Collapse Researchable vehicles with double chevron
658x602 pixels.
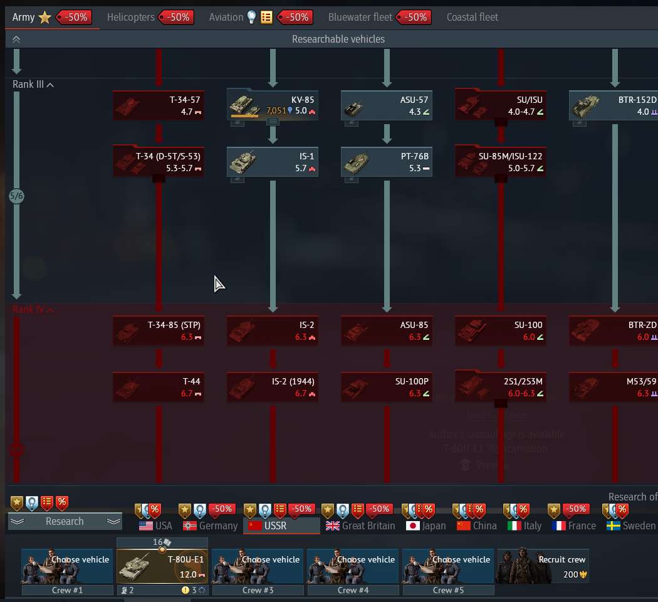[16, 40]
